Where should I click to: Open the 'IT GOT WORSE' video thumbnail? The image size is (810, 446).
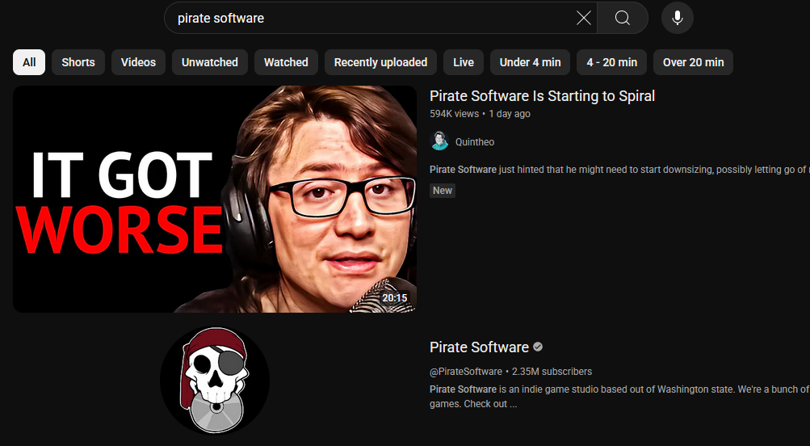pyautogui.click(x=215, y=199)
